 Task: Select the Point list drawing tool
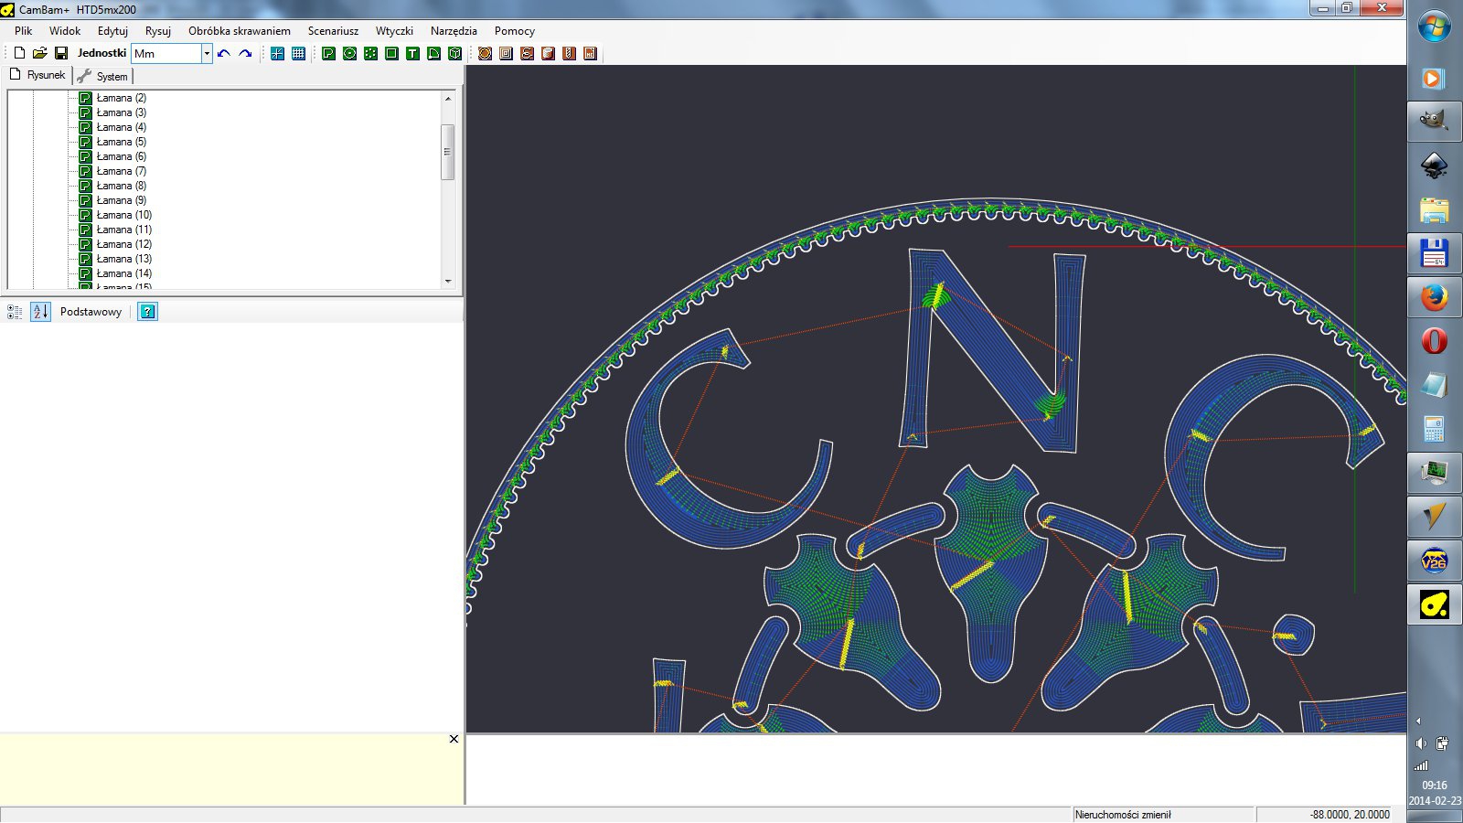370,53
